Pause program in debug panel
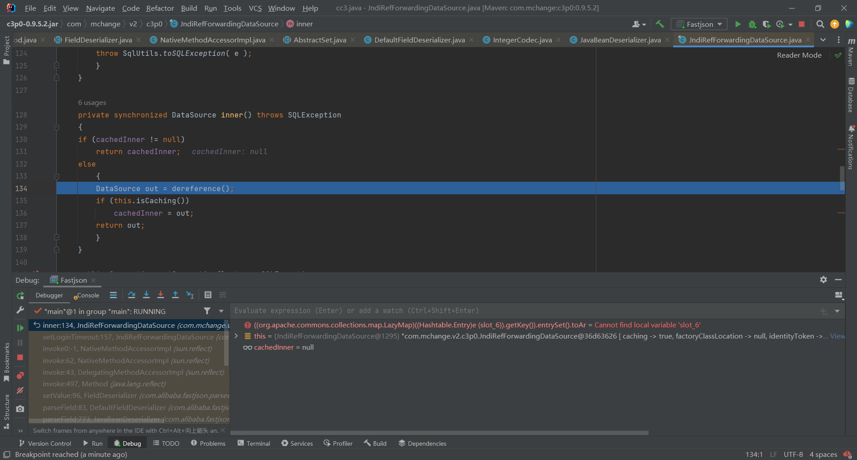Viewport: 857px width, 460px height. [x=20, y=343]
